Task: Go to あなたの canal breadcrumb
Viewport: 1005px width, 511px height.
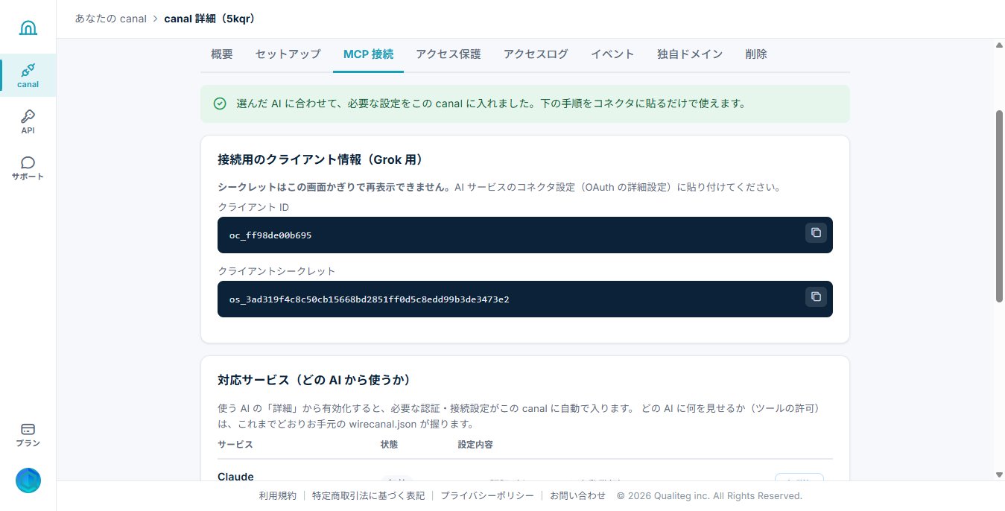Action: pos(110,19)
